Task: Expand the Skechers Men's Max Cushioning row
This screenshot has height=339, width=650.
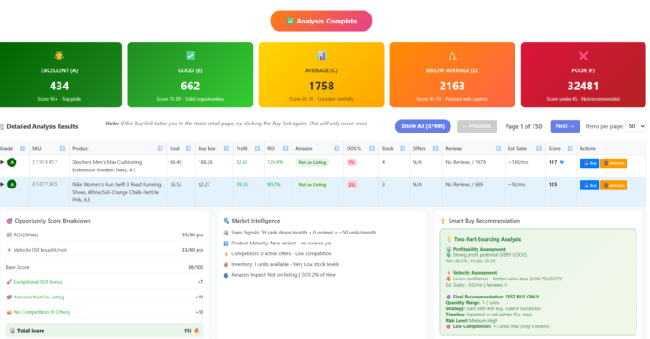Action: [x=2, y=162]
